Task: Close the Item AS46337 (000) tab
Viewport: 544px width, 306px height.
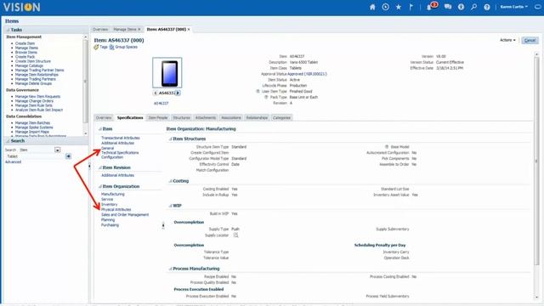Action: point(189,30)
